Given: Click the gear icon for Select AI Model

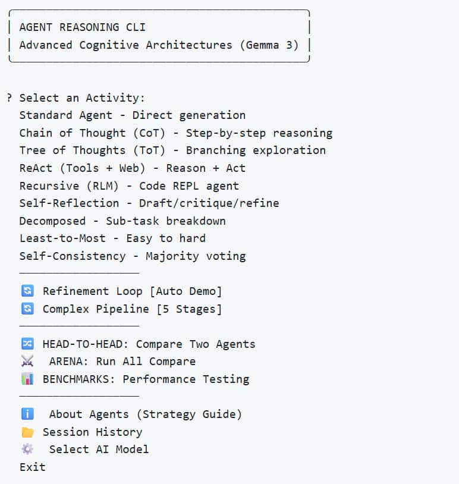Looking at the screenshot, I should pos(27,450).
